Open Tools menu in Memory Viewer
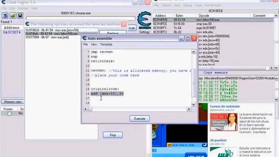The image size is (279, 157). [x=198, y=5]
